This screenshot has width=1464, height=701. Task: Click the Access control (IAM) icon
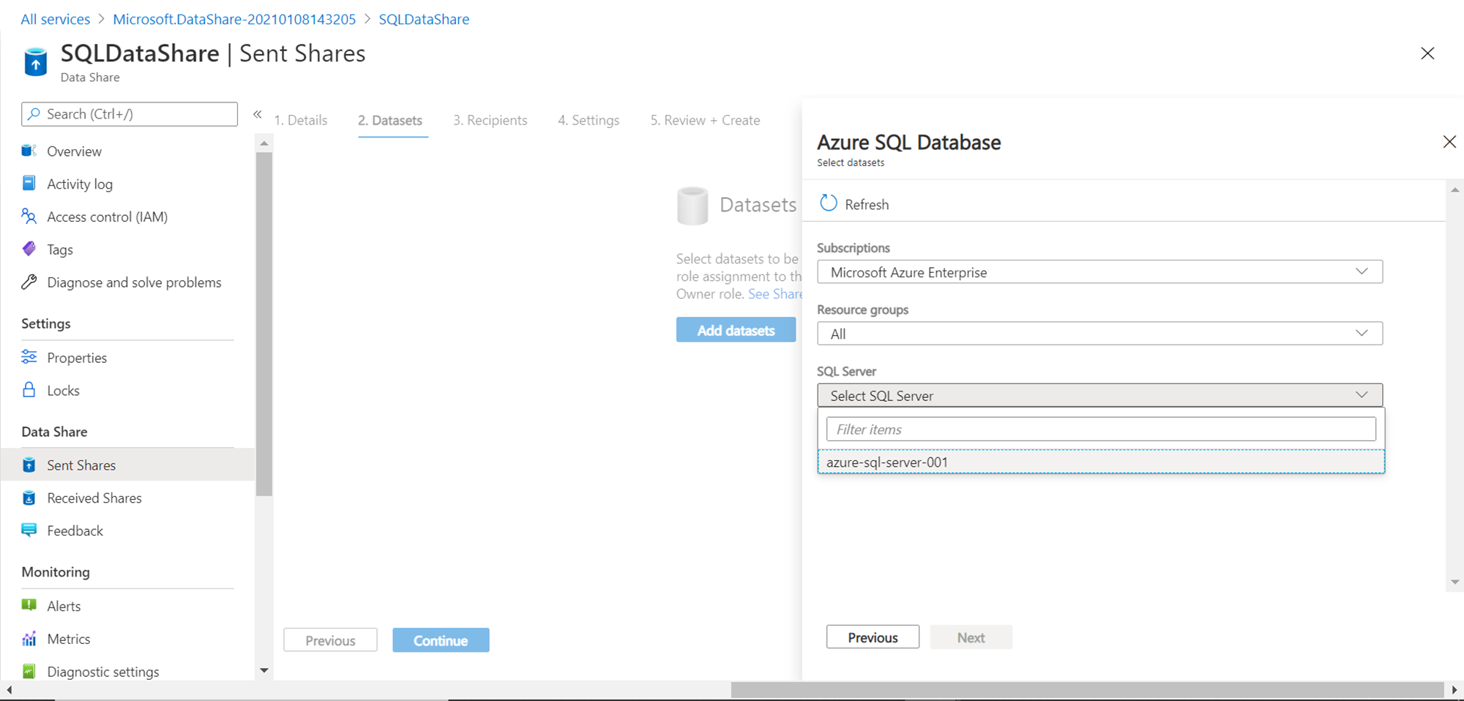click(x=29, y=216)
